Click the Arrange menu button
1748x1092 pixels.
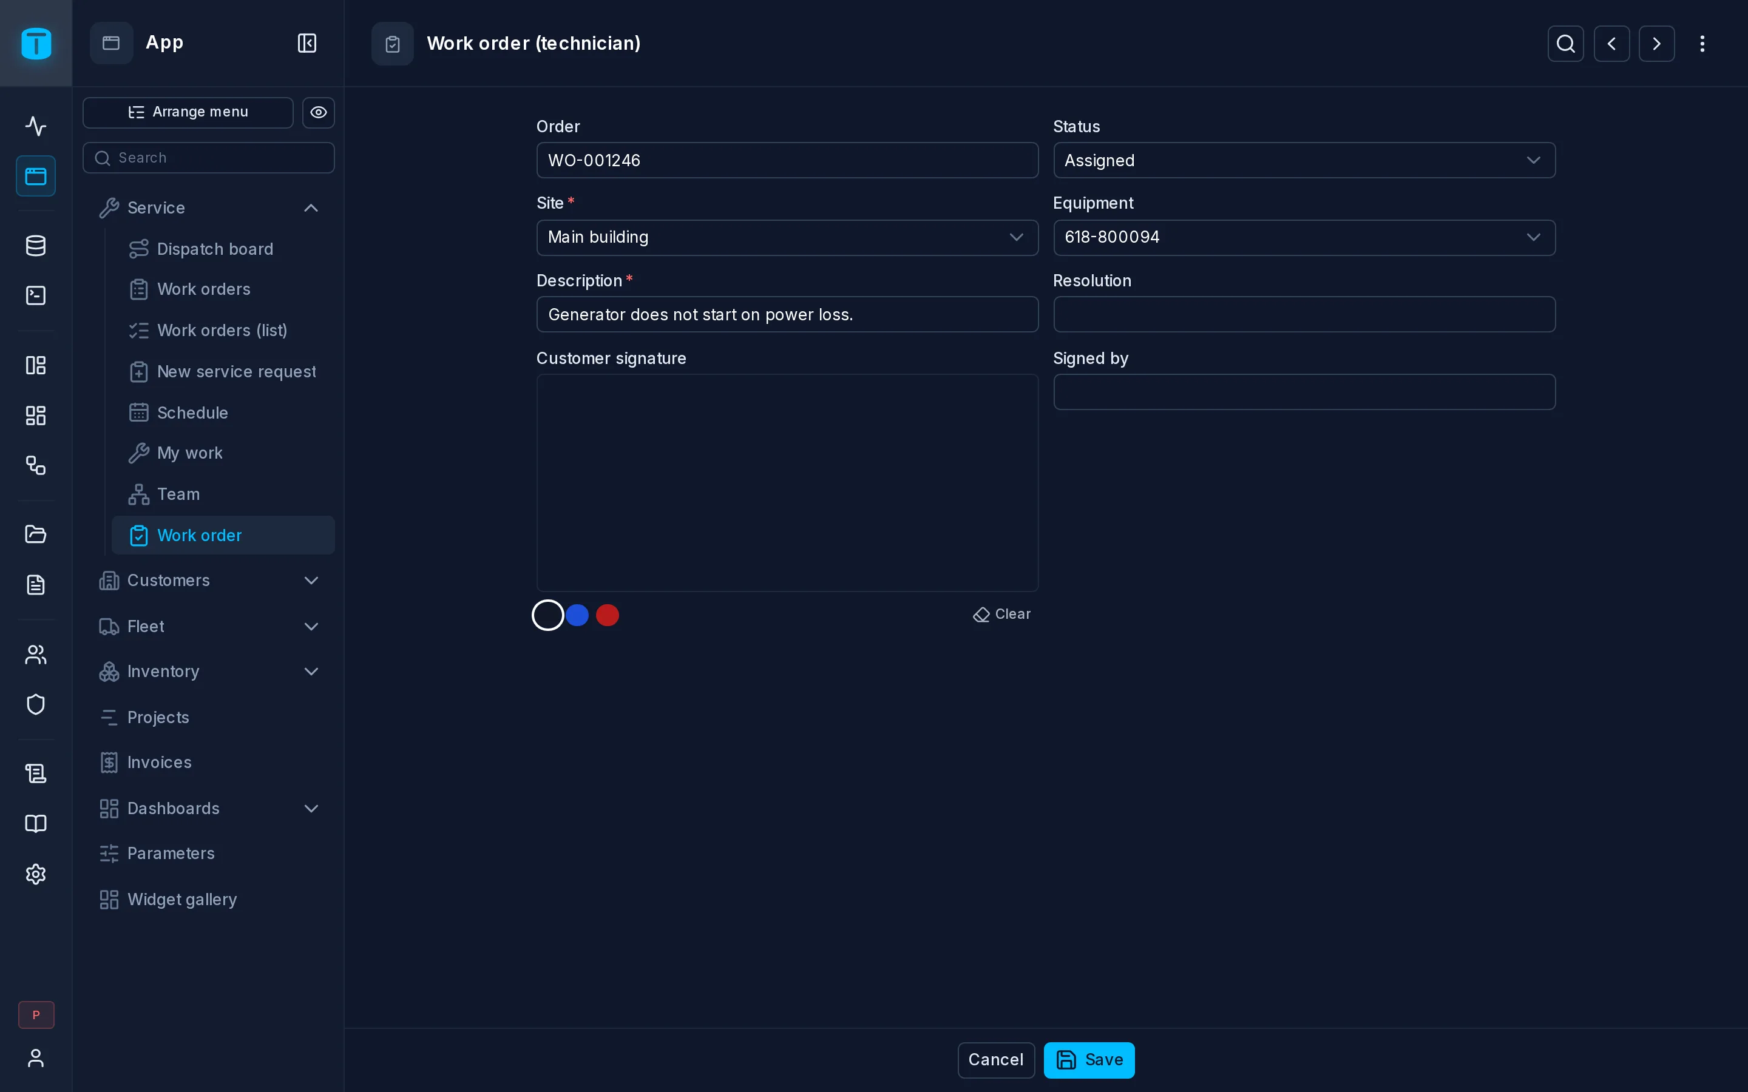pos(188,113)
